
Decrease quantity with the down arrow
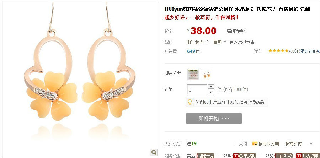click(x=211, y=92)
